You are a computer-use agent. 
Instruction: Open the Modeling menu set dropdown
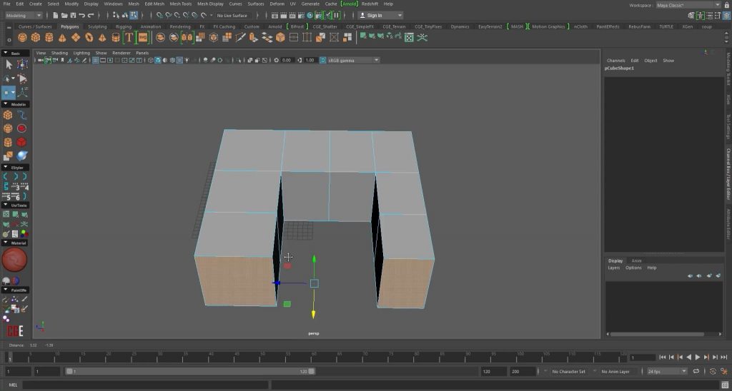click(24, 15)
